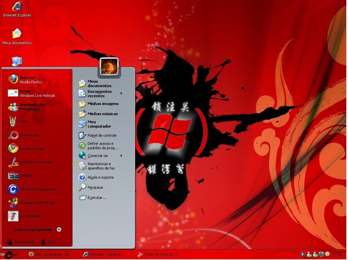This screenshot has height=260, width=348.
Task: Launch Windows Live Messenger from Start menu
Action: point(27,107)
